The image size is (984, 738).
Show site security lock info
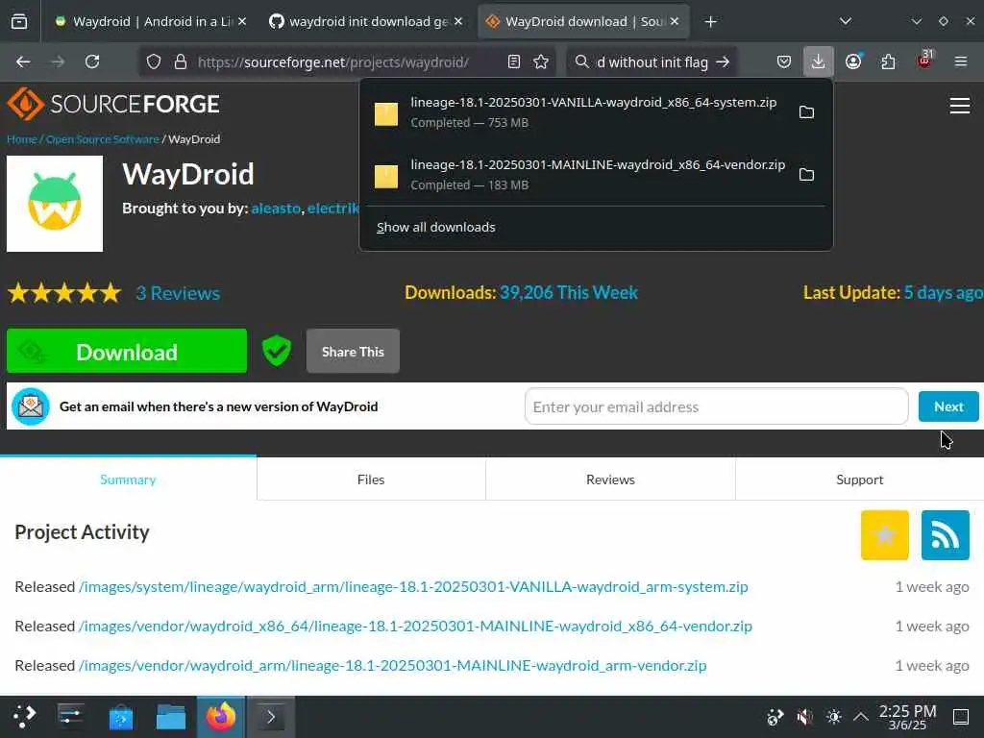(x=181, y=62)
